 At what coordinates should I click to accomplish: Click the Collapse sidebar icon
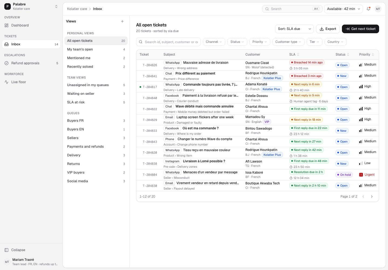(x=6, y=250)
